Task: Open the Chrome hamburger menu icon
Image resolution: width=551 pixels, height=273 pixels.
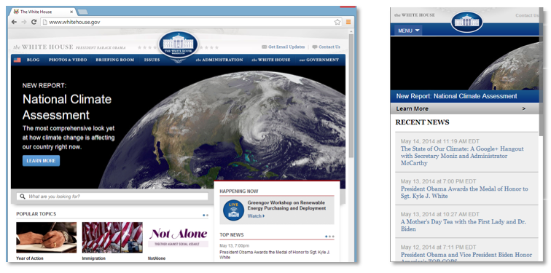Action: [348, 22]
